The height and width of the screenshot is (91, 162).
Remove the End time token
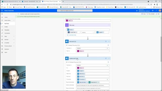(x=84, y=77)
